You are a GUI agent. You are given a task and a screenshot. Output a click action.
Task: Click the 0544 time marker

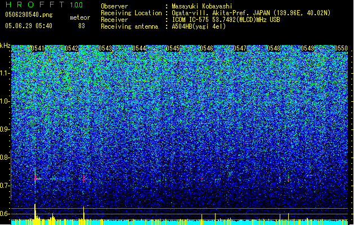click(x=139, y=48)
